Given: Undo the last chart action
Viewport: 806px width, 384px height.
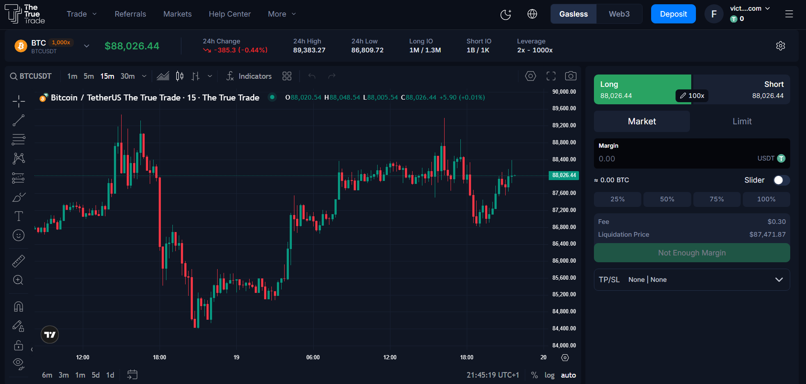Looking at the screenshot, I should point(312,76).
